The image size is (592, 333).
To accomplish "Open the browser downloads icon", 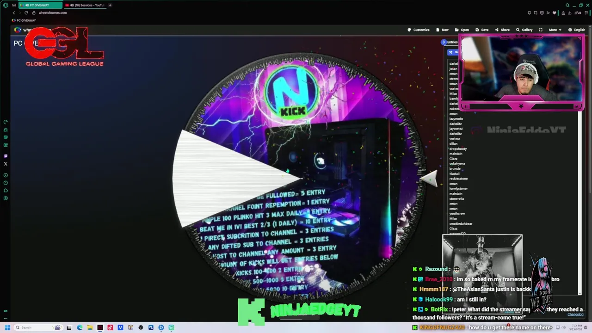I will click(x=570, y=13).
